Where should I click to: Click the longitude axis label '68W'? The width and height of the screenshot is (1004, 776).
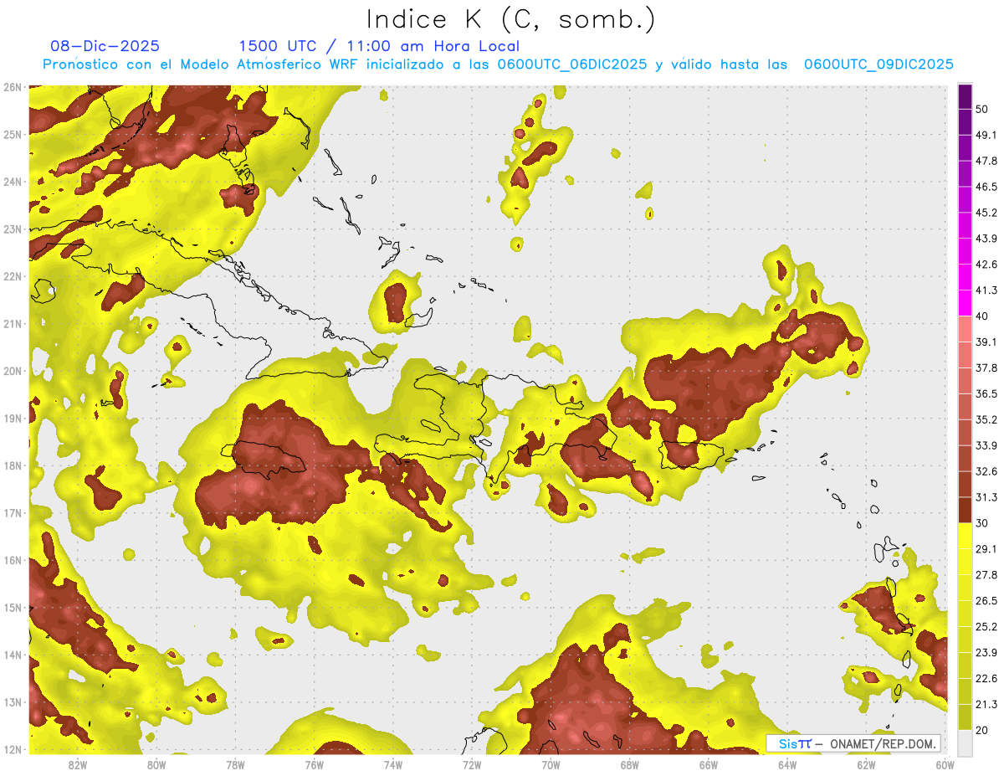[x=630, y=764]
